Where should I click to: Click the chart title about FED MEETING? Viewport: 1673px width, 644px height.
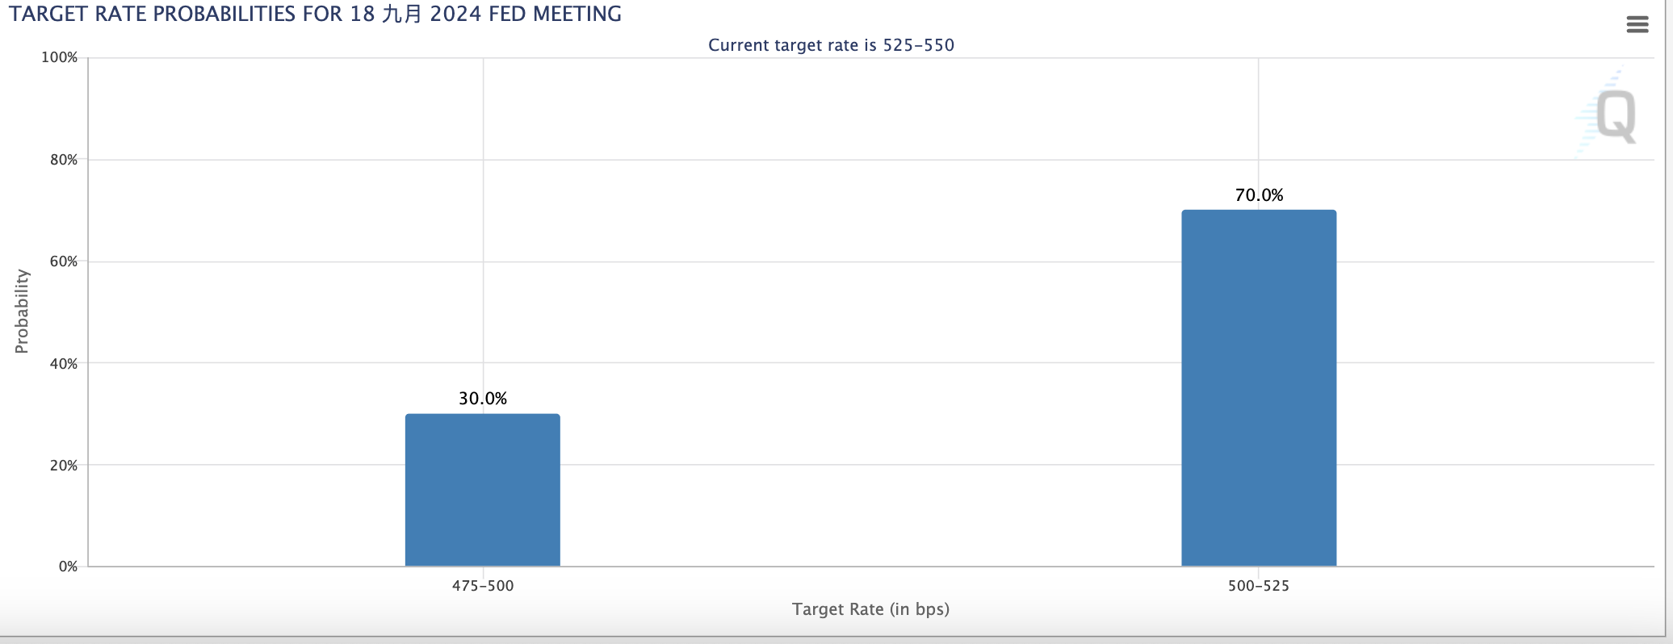315,15
